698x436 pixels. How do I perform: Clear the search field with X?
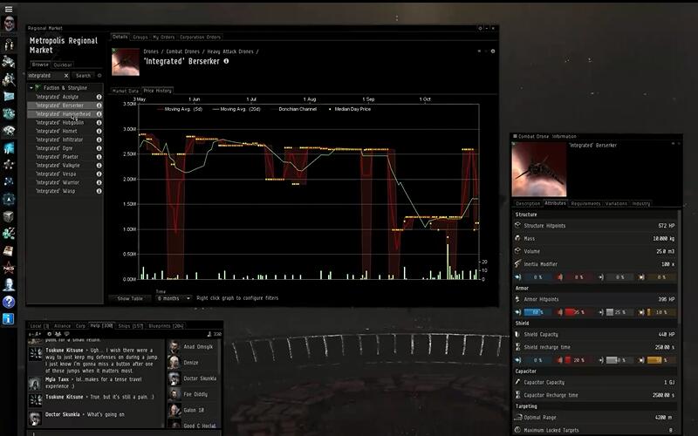pos(66,76)
